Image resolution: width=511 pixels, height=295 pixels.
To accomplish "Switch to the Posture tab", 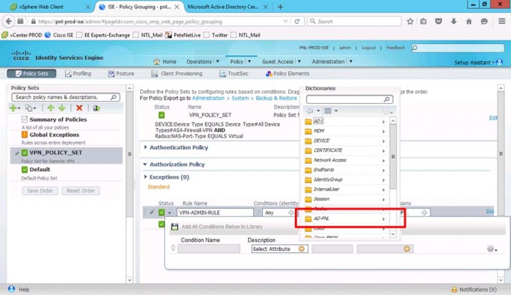I will pyautogui.click(x=121, y=73).
